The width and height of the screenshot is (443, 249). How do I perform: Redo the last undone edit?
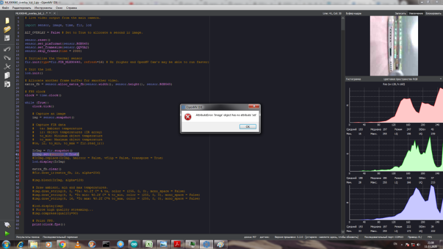[7, 58]
